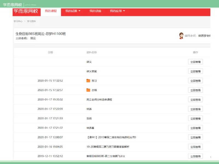
Task: Click 立即查看 for 寒假目标985班 讲义 row
Action: [x=195, y=156]
